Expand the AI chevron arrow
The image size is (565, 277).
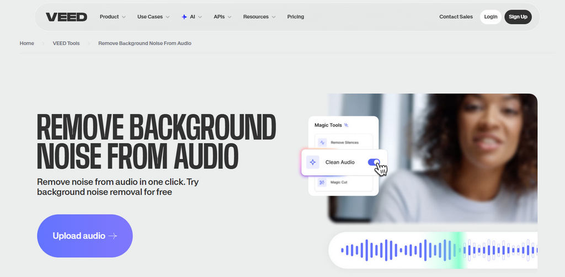200,17
